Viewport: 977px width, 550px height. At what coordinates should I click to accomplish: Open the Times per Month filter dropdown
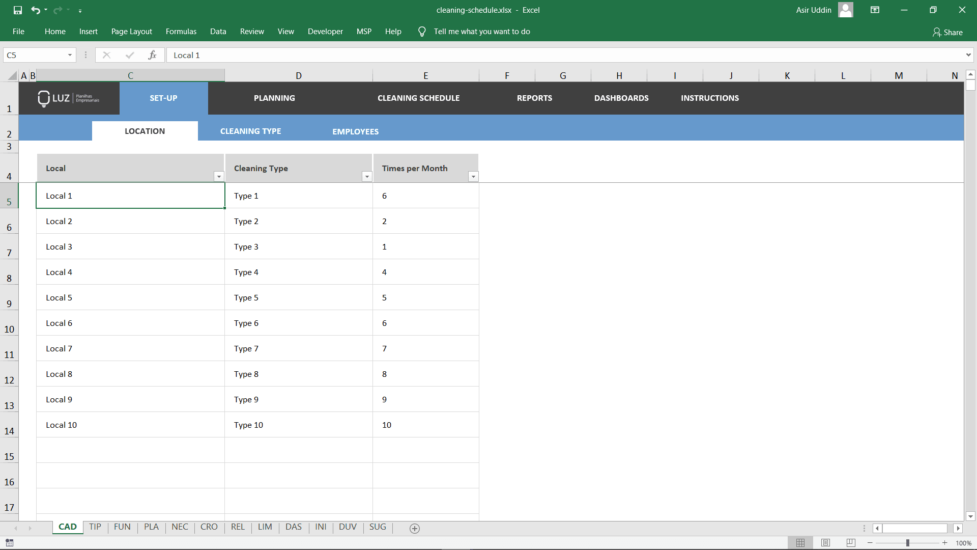tap(473, 176)
